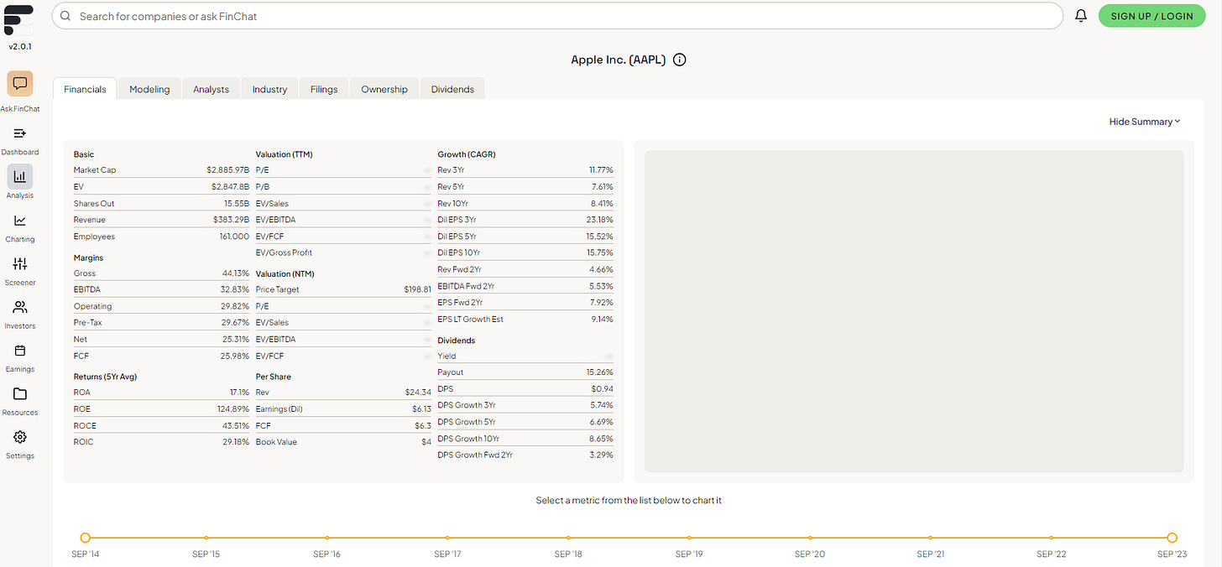Click the SEP '17 timeline point

pos(447,538)
